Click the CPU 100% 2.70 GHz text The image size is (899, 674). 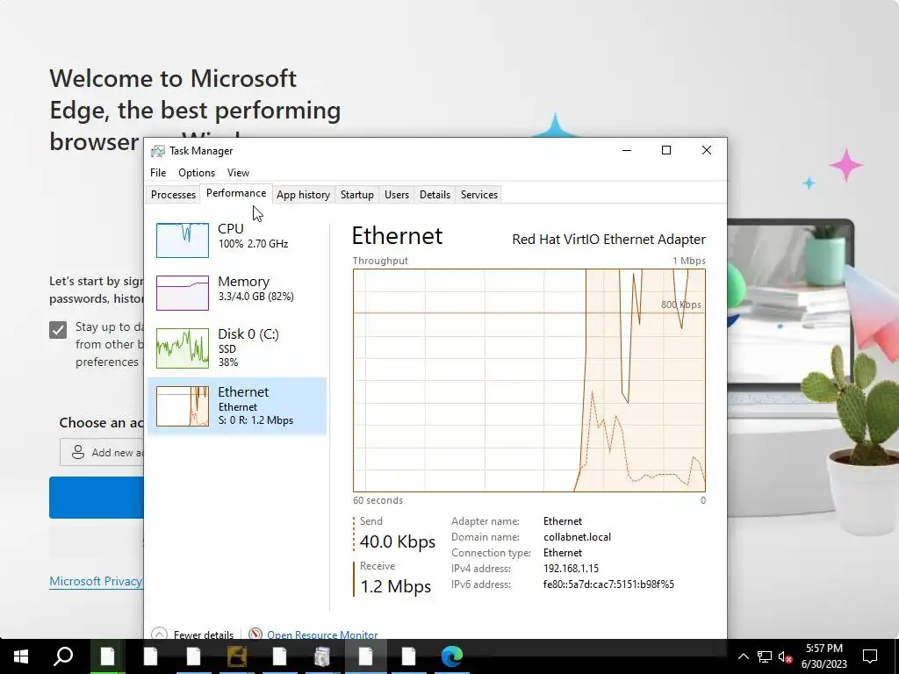[253, 244]
